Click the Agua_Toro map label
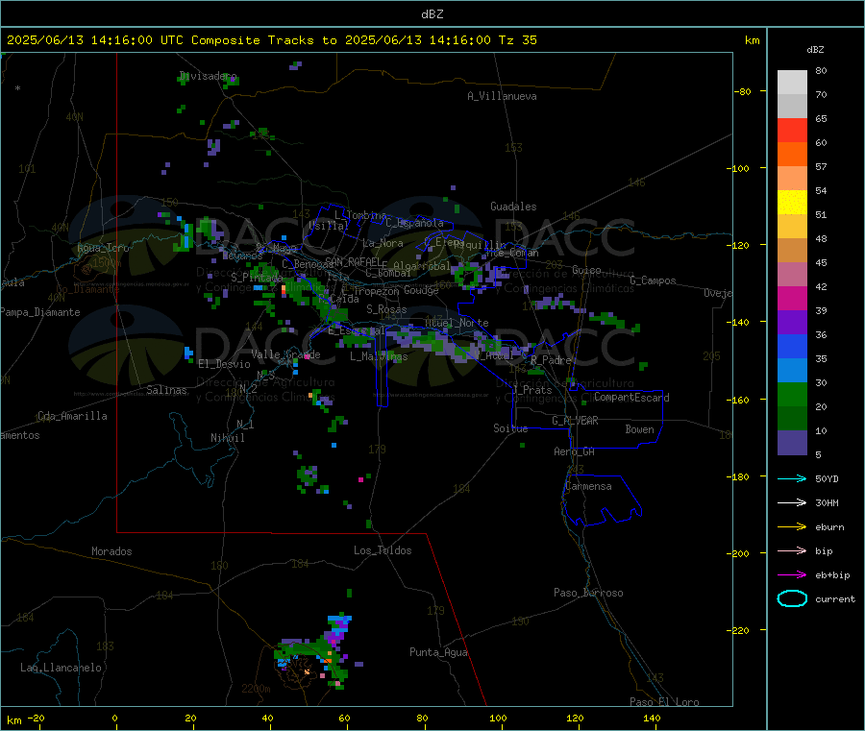865x731 pixels. pos(103,248)
